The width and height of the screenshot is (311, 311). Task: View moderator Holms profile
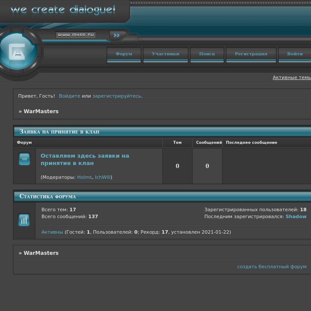[84, 177]
